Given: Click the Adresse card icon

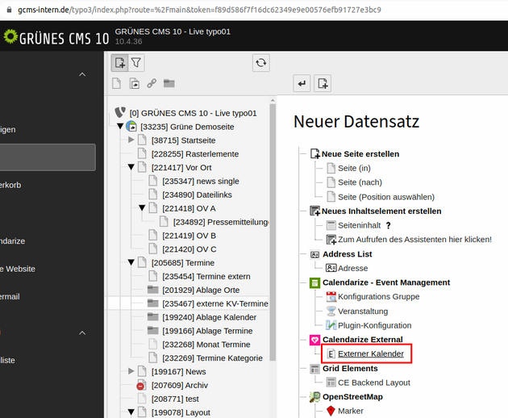Looking at the screenshot, I should pyautogui.click(x=331, y=268).
